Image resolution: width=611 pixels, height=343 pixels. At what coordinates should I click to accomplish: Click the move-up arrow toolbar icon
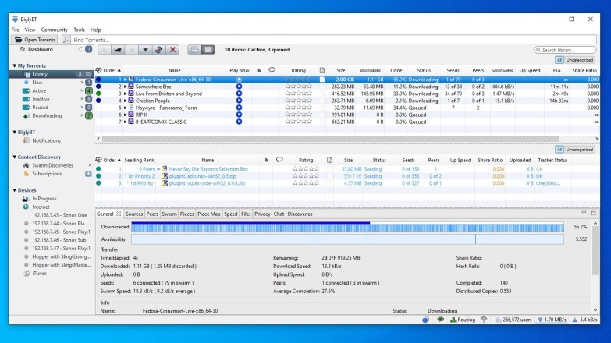pyautogui.click(x=132, y=49)
